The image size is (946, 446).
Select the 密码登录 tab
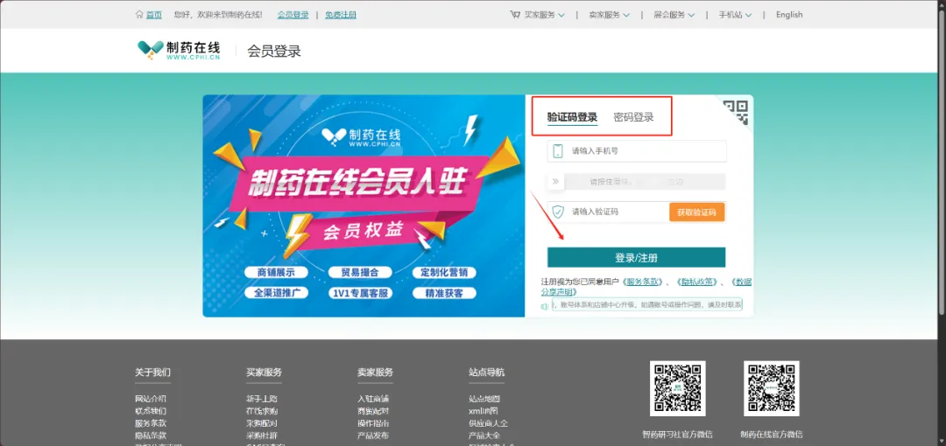click(633, 117)
